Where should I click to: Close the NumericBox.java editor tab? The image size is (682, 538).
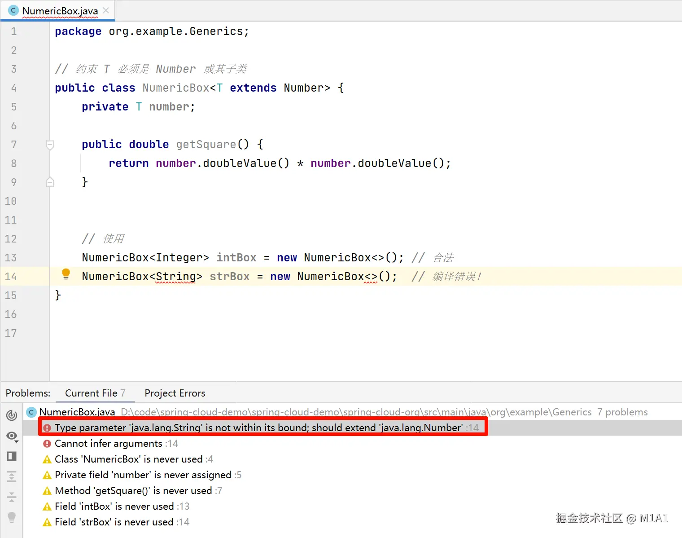[106, 10]
